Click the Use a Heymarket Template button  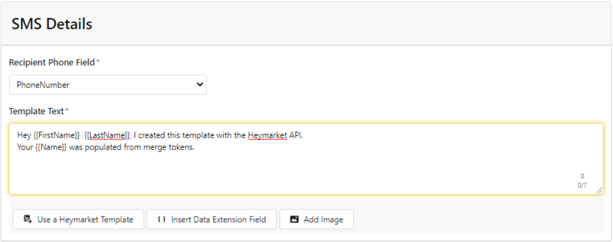click(x=78, y=219)
